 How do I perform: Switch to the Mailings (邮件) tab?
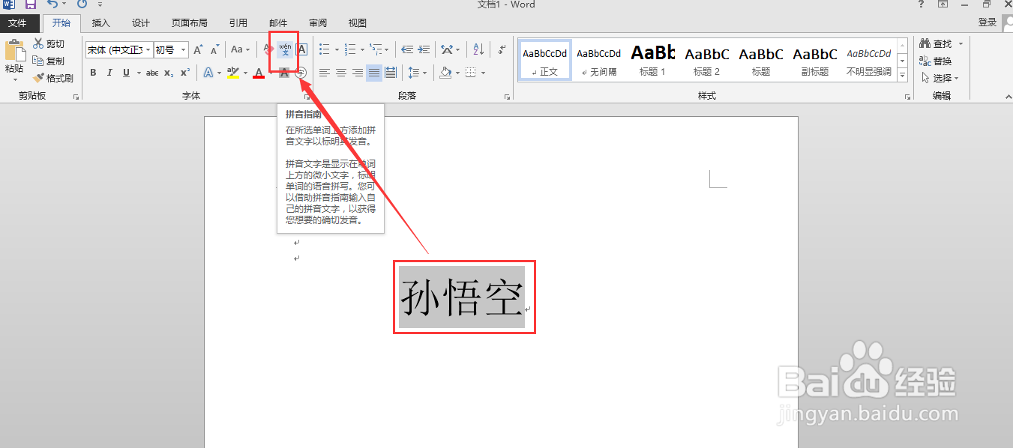tap(278, 23)
